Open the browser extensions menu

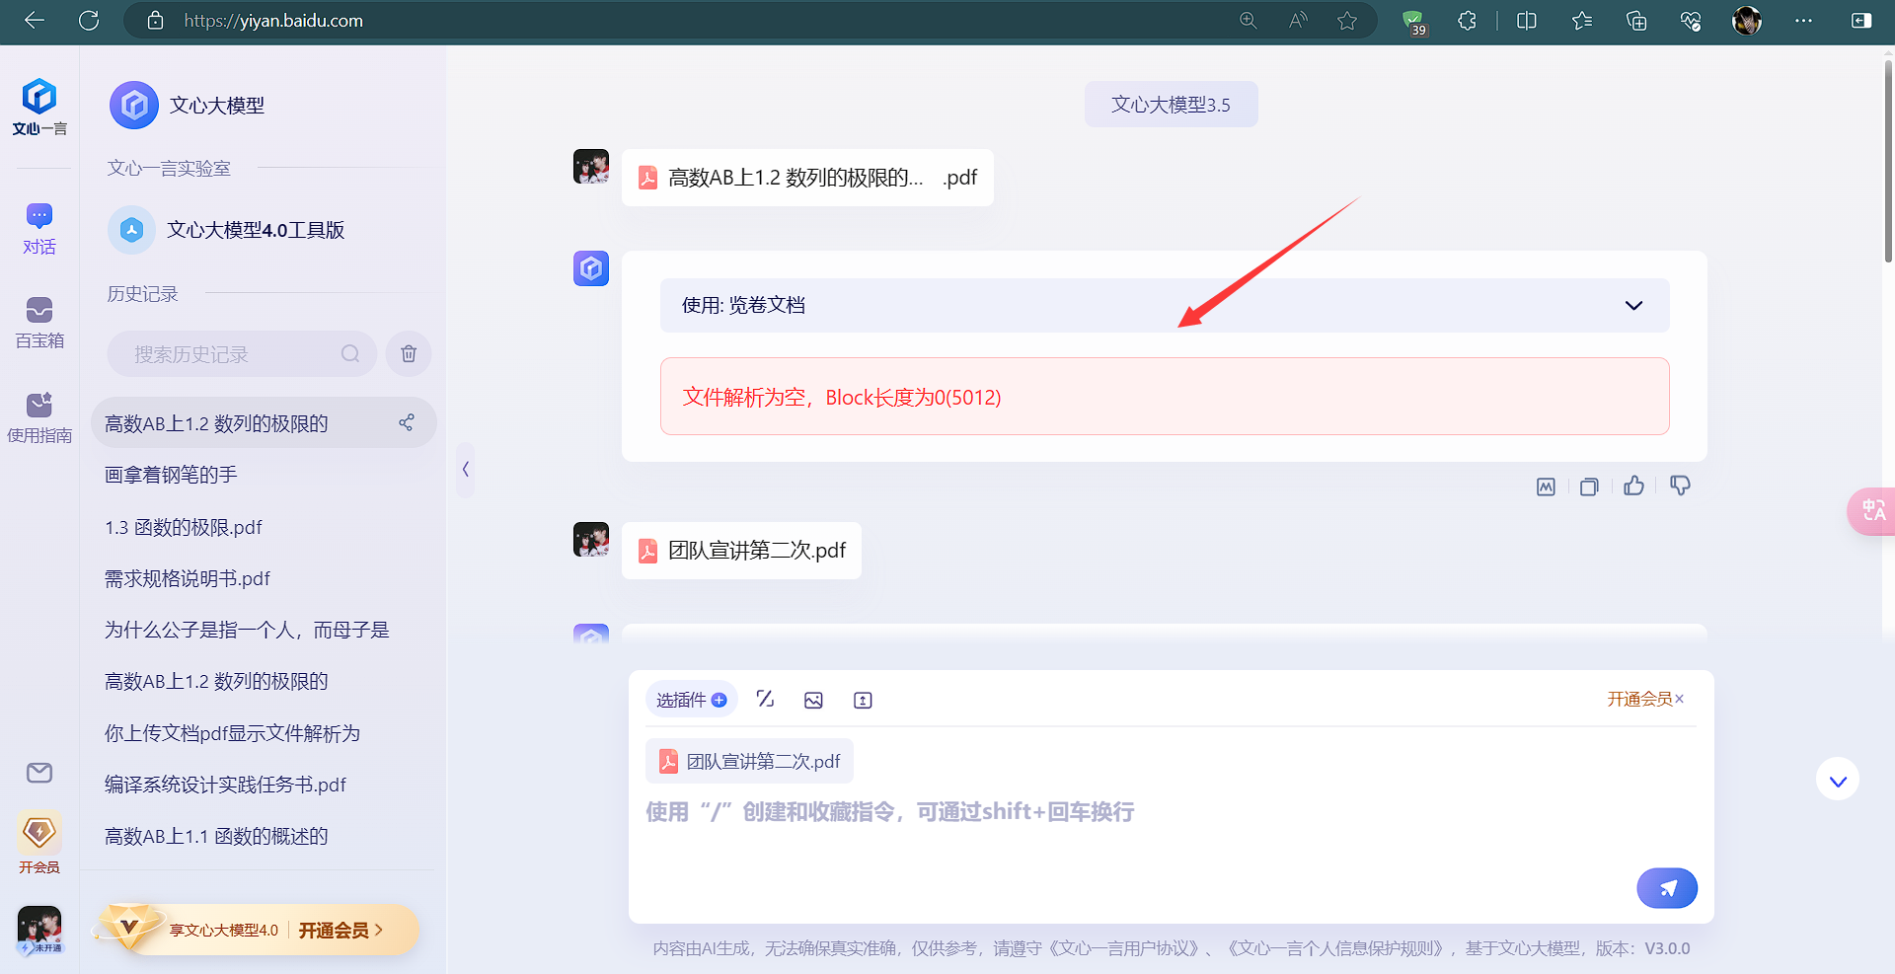pos(1468,21)
